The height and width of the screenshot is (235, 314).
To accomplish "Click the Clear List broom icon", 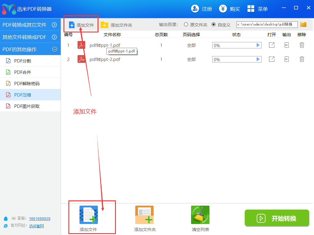I will [200, 215].
